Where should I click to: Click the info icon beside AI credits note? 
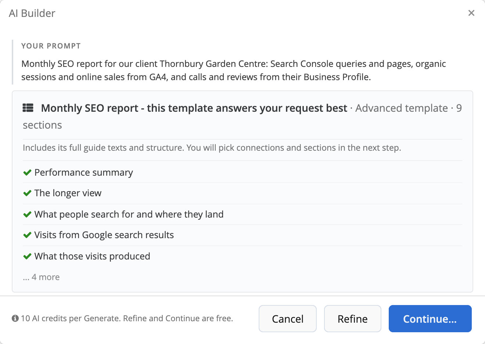[x=15, y=318]
